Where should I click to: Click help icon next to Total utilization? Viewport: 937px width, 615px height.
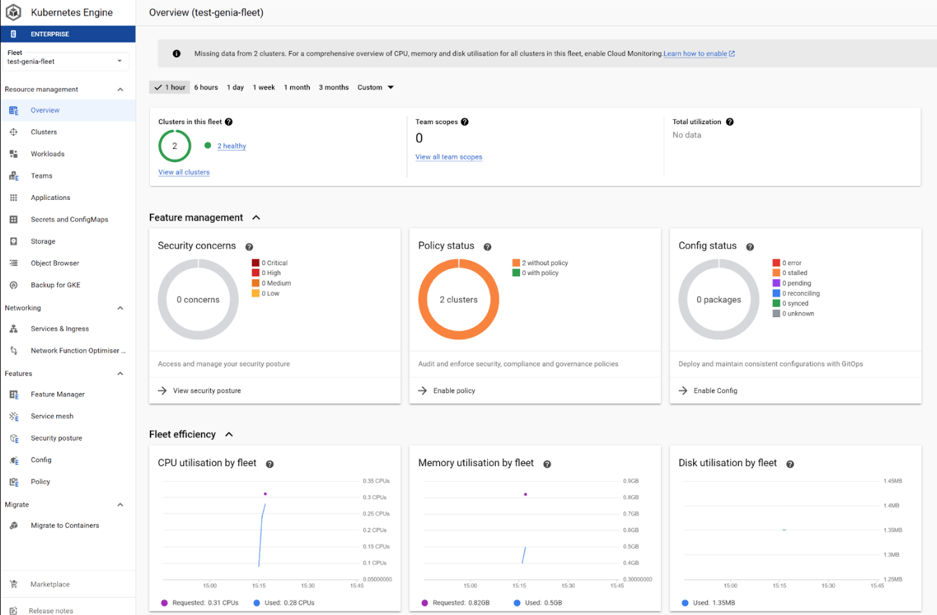pos(729,122)
